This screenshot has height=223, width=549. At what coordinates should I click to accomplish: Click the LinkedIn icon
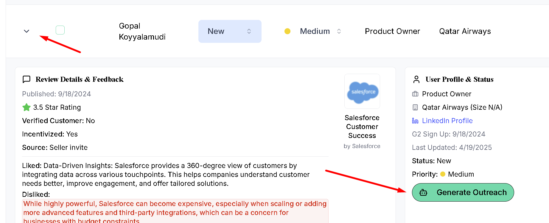415,121
